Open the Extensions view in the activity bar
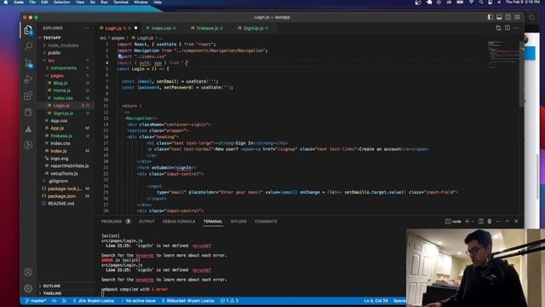Screen dimensions: 545x307 (28, 96)
